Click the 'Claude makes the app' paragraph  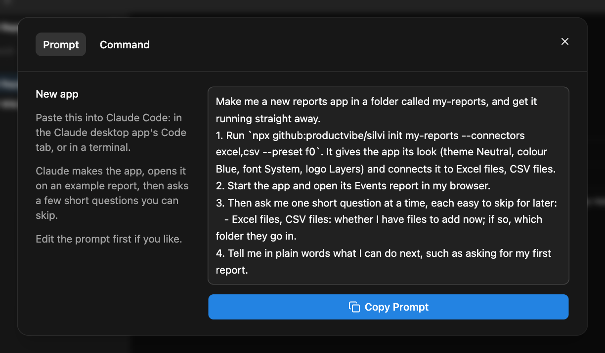pyautogui.click(x=112, y=193)
